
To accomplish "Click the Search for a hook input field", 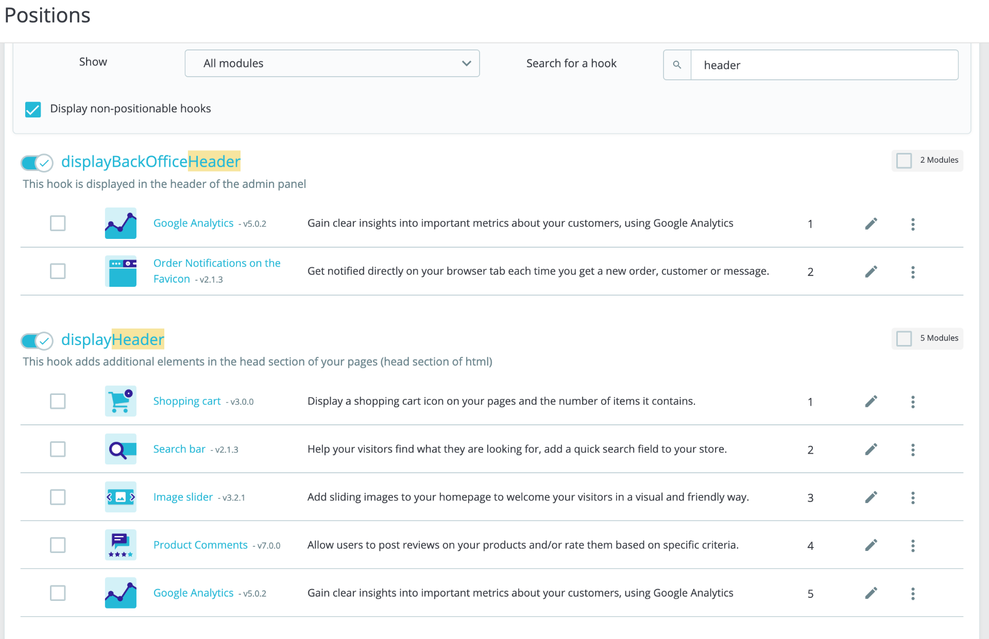I will tap(824, 65).
